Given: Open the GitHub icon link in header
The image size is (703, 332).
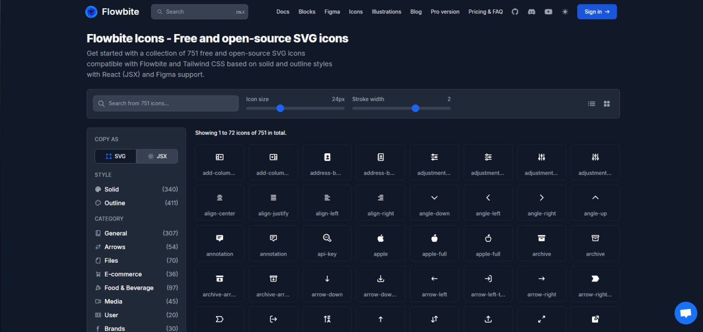Looking at the screenshot, I should tap(515, 12).
